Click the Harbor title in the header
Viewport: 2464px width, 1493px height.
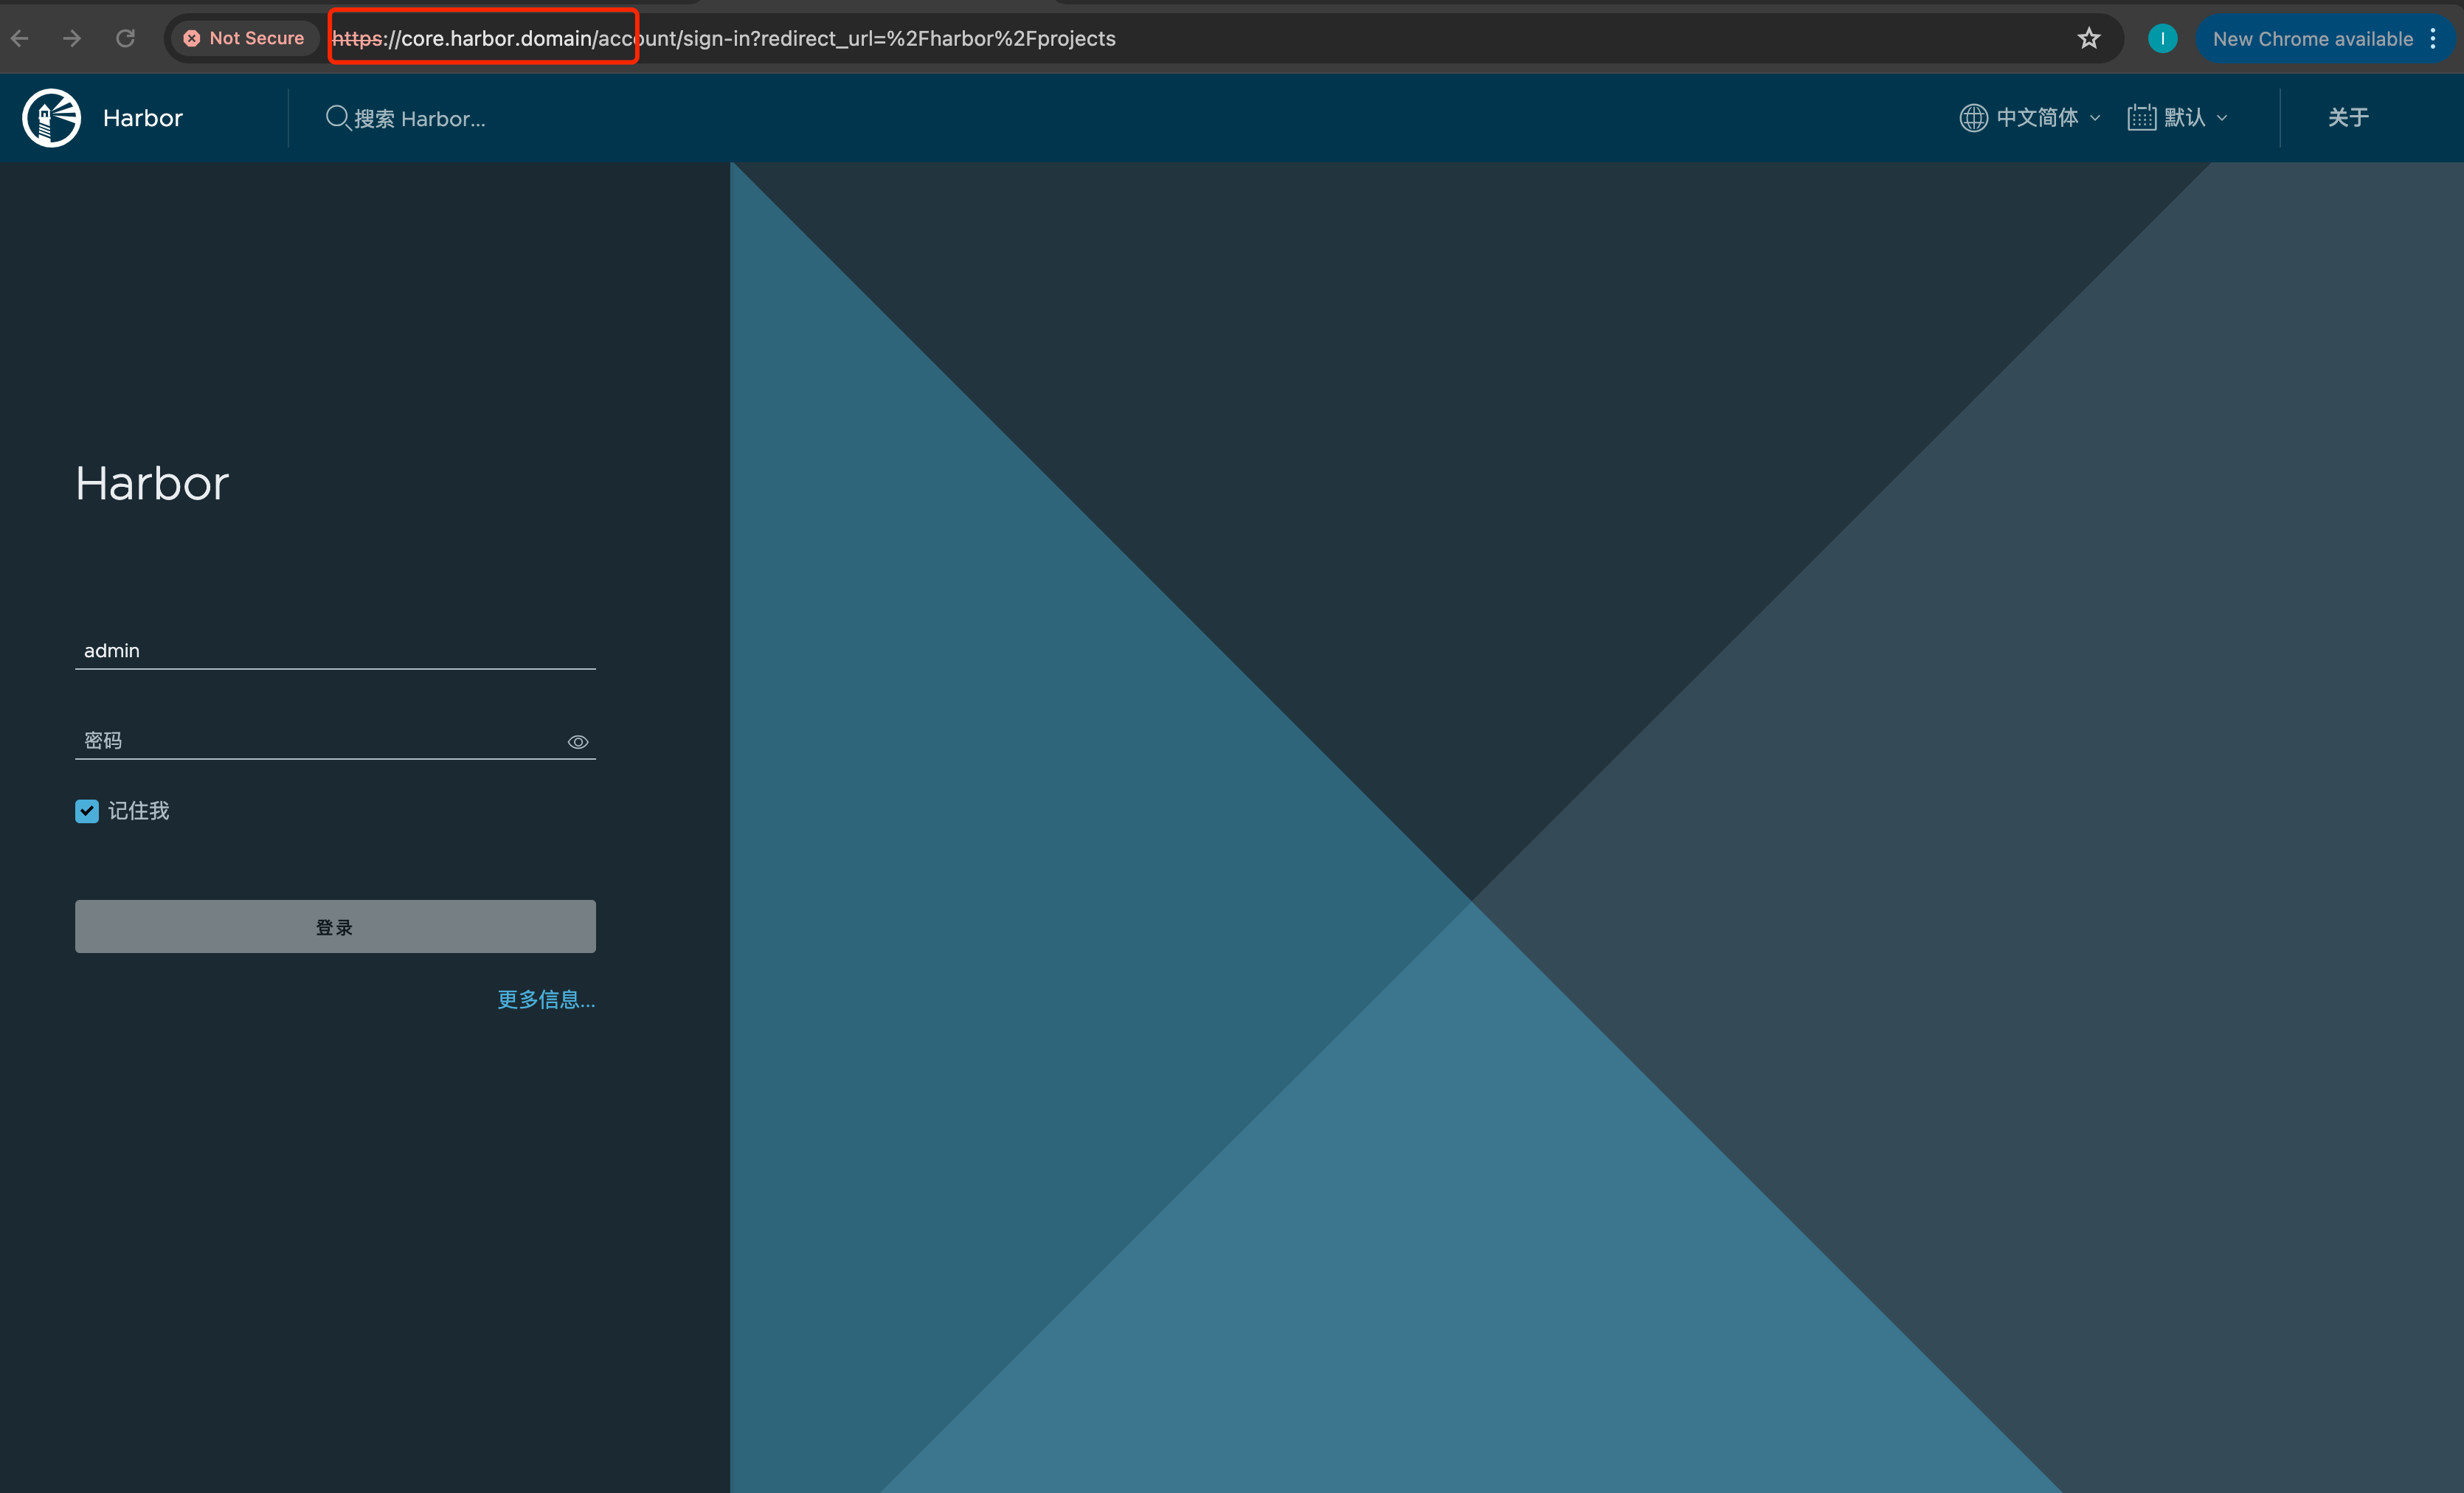142,118
